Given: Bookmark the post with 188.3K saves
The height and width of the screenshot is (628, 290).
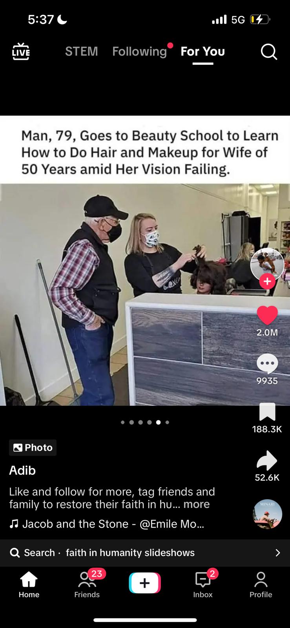Looking at the screenshot, I should pyautogui.click(x=267, y=412).
